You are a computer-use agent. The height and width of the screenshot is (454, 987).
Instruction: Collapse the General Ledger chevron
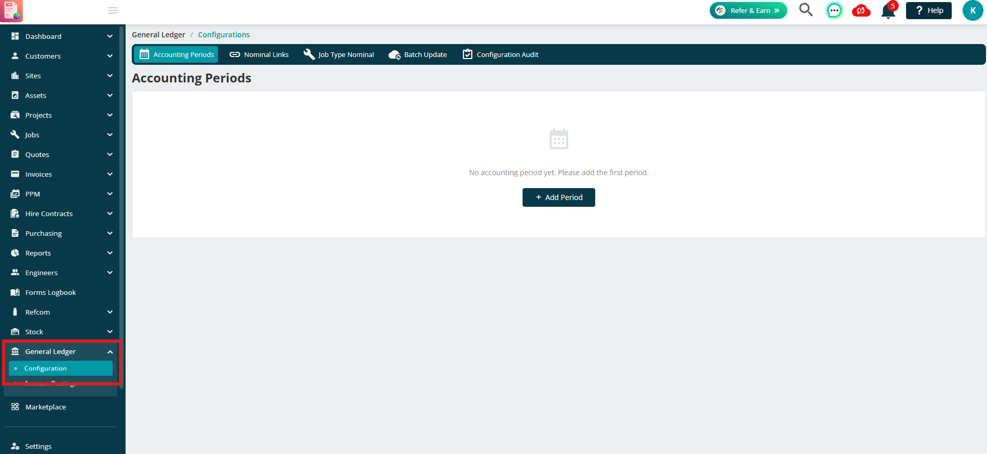(x=109, y=351)
